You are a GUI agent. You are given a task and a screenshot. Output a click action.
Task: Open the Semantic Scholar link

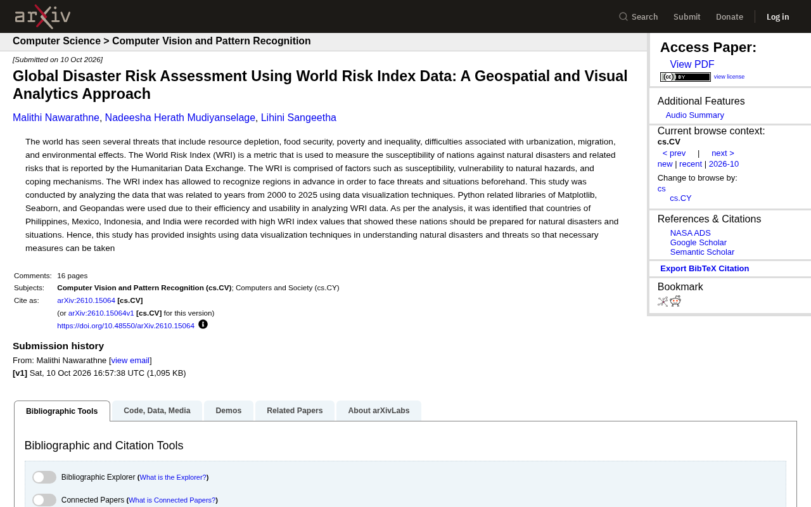coord(702,252)
